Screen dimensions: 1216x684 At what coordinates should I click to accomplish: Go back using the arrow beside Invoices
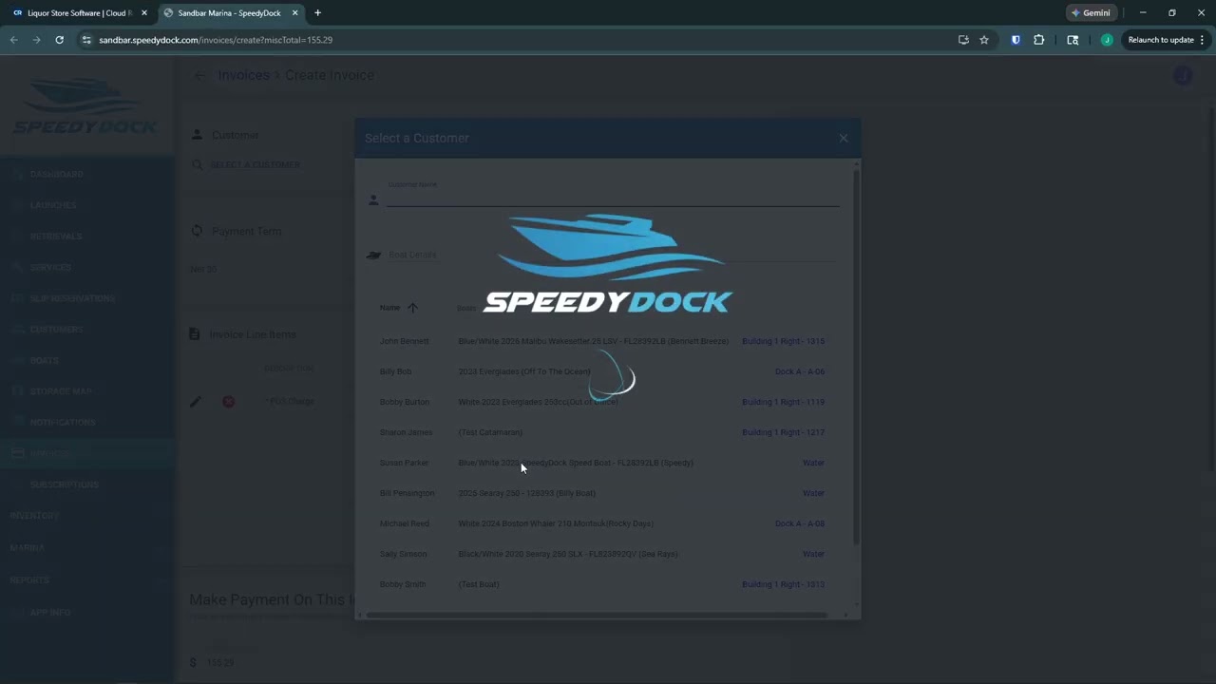pyautogui.click(x=199, y=75)
